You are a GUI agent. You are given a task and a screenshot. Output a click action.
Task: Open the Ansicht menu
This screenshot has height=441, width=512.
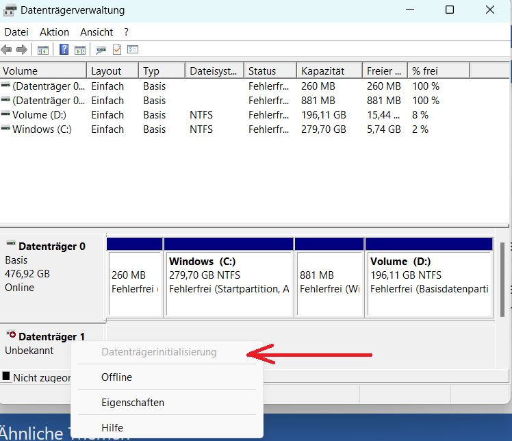[97, 32]
